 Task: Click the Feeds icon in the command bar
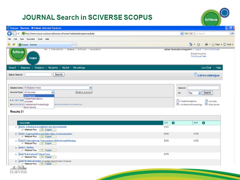tap(198, 44)
